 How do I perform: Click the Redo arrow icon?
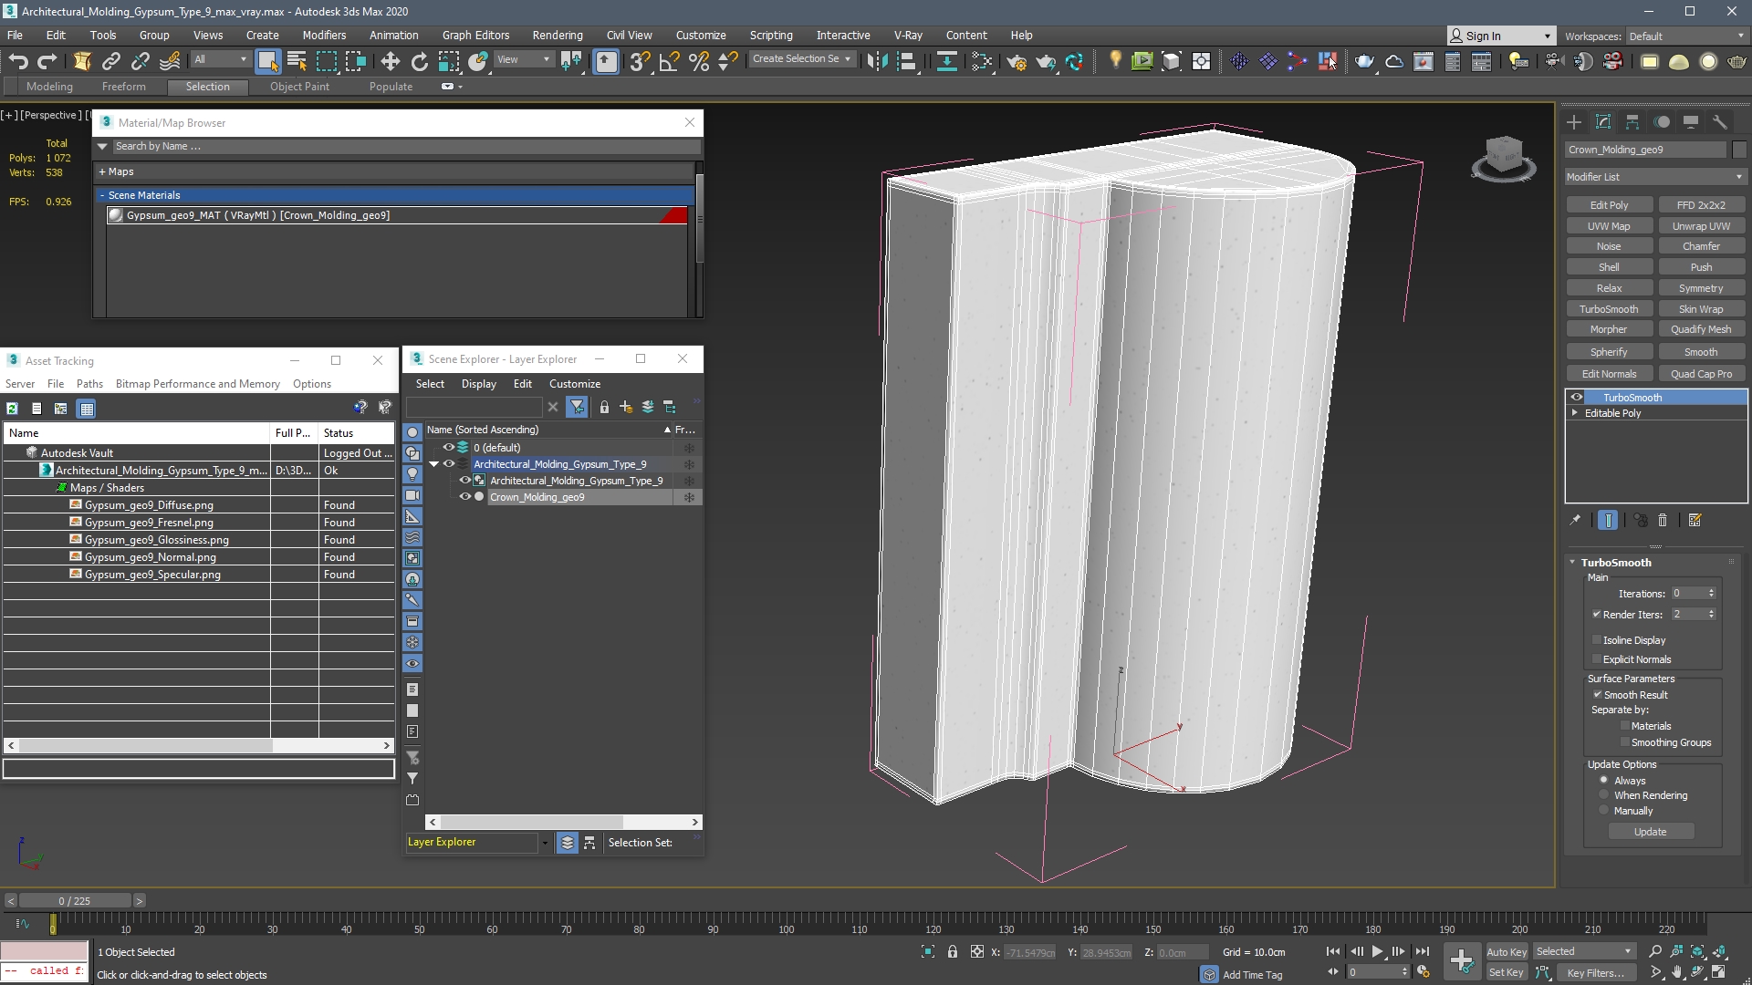[47, 61]
